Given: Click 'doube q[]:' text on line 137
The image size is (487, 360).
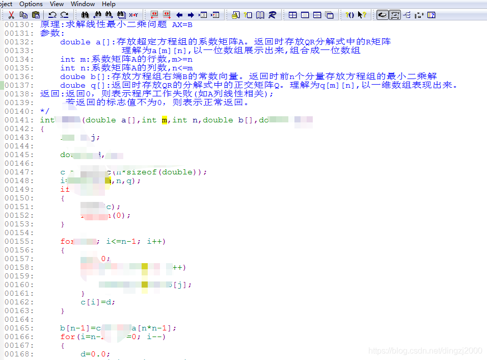Looking at the screenshot, I should (x=85, y=85).
